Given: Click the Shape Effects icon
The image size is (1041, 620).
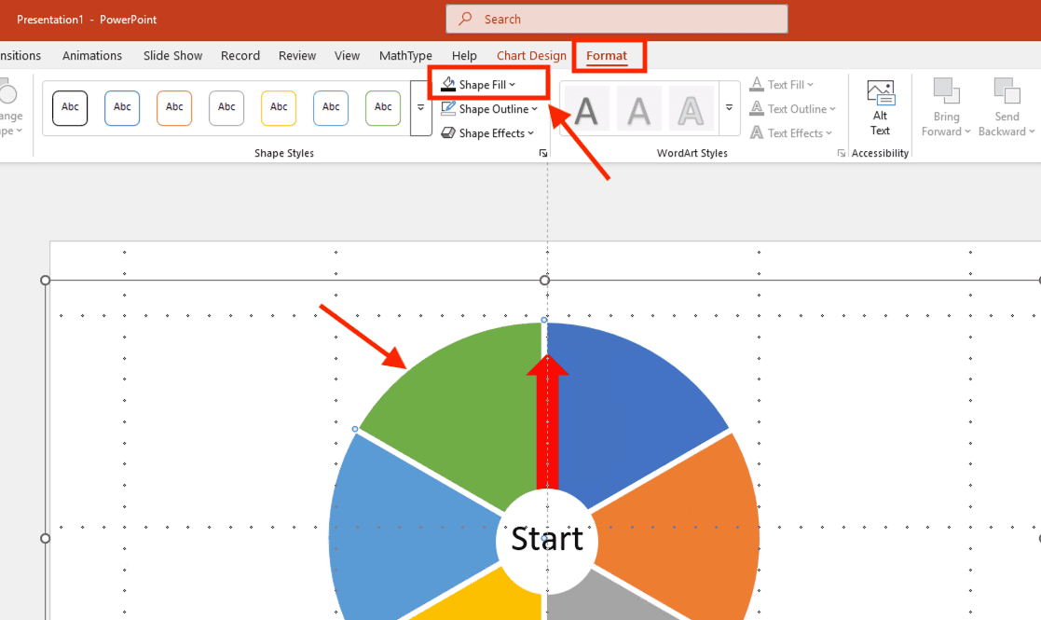Looking at the screenshot, I should pos(448,132).
